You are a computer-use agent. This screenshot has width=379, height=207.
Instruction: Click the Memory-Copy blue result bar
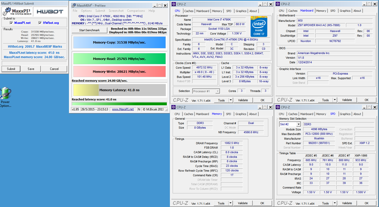coord(119,42)
